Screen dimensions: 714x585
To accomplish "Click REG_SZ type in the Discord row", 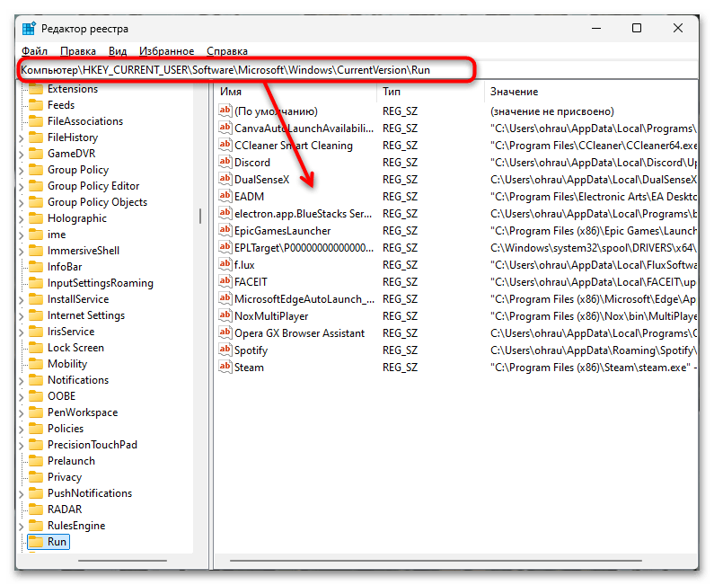I will 400,162.
